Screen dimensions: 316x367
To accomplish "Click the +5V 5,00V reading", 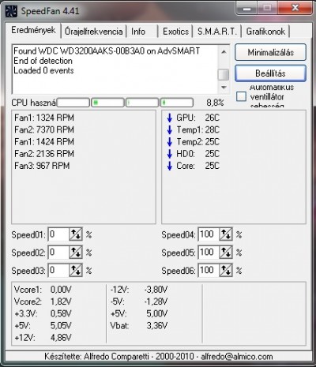I will 139,313.
